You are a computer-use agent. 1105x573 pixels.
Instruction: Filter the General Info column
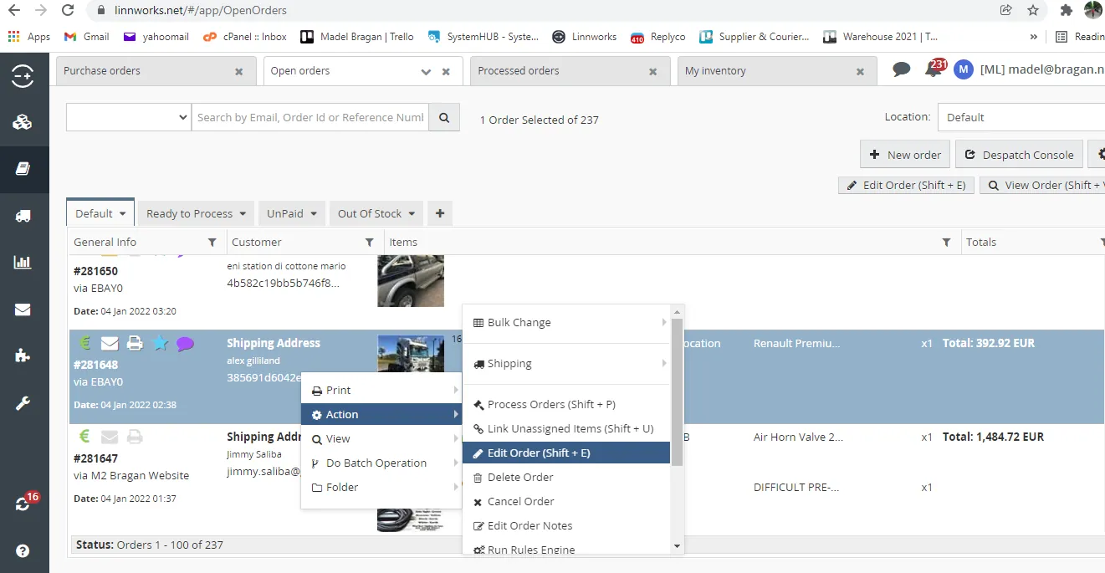[212, 243]
